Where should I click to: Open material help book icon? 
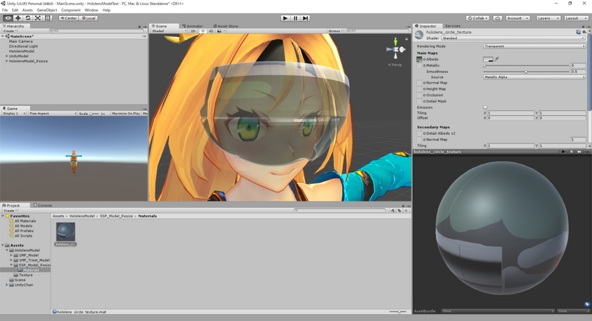click(x=578, y=32)
